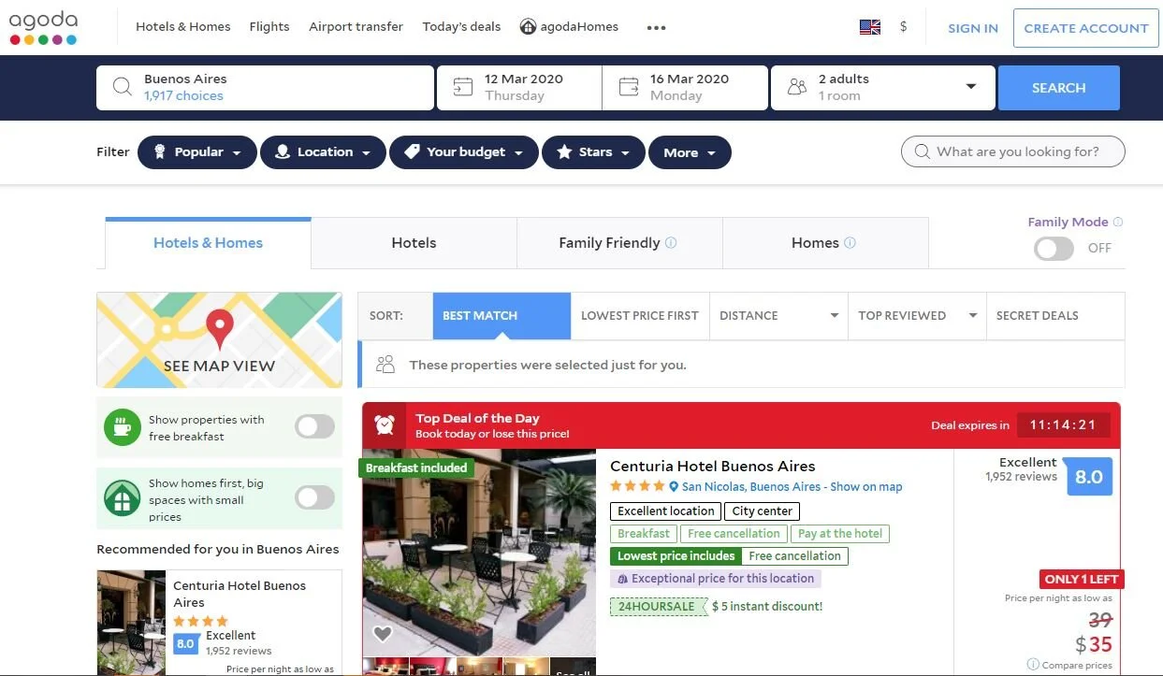
Task: Click the US flag language icon
Action: pos(870,27)
